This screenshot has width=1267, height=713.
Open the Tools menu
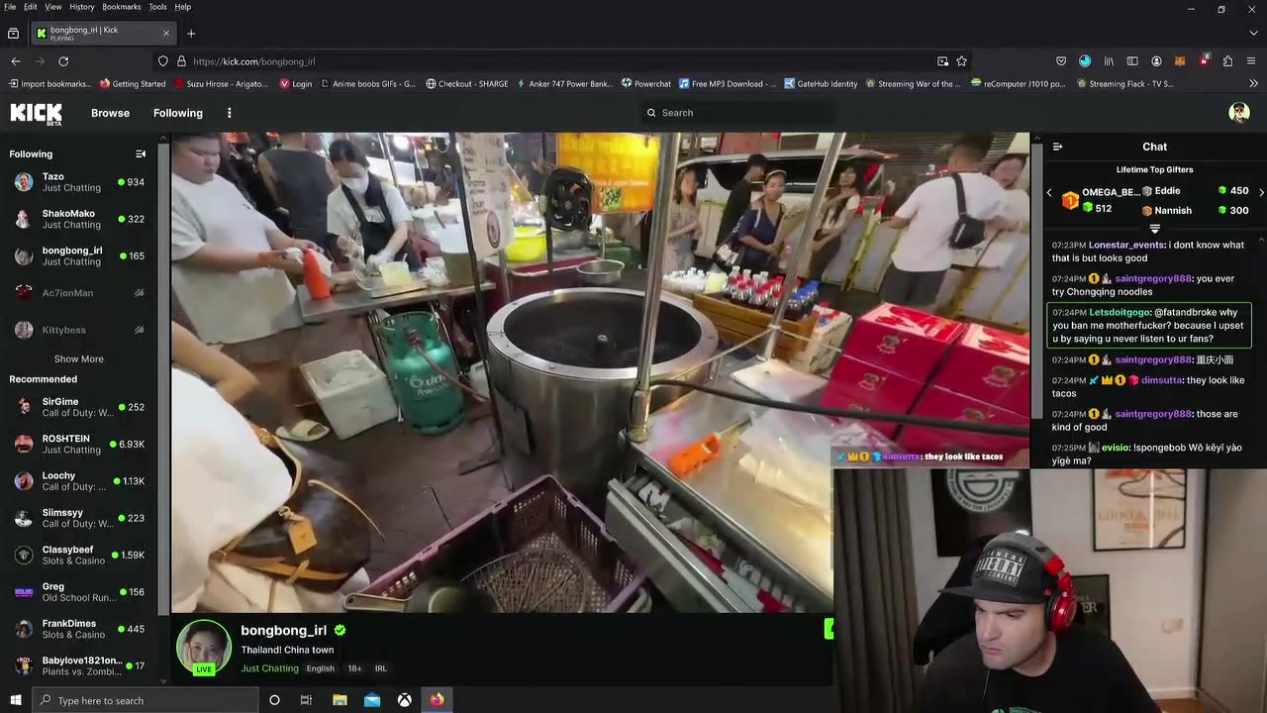click(158, 7)
